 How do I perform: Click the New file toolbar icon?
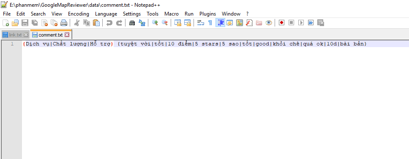(6, 23)
